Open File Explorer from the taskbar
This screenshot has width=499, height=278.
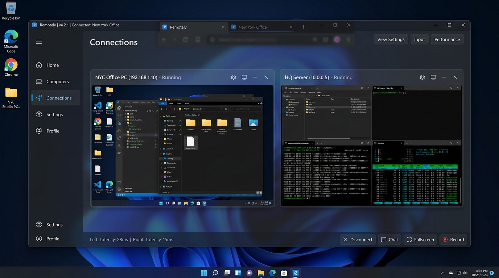tap(261, 273)
